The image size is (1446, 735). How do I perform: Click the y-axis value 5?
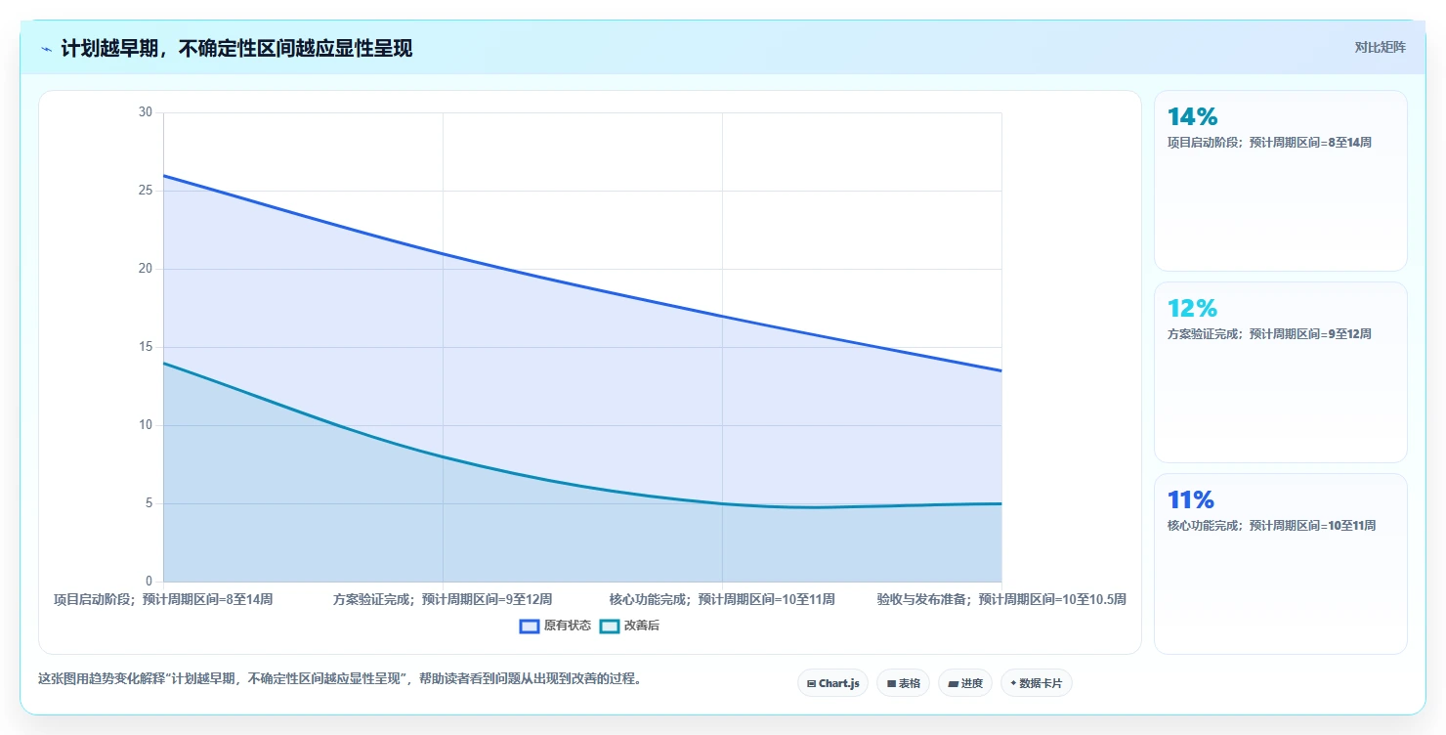(x=149, y=503)
